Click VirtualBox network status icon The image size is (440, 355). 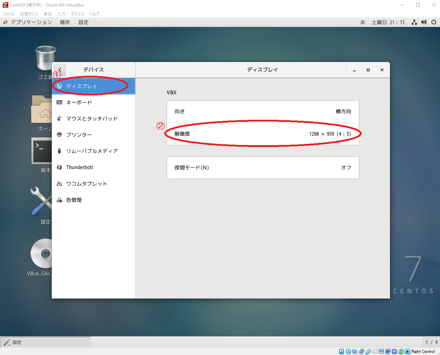pos(362,351)
